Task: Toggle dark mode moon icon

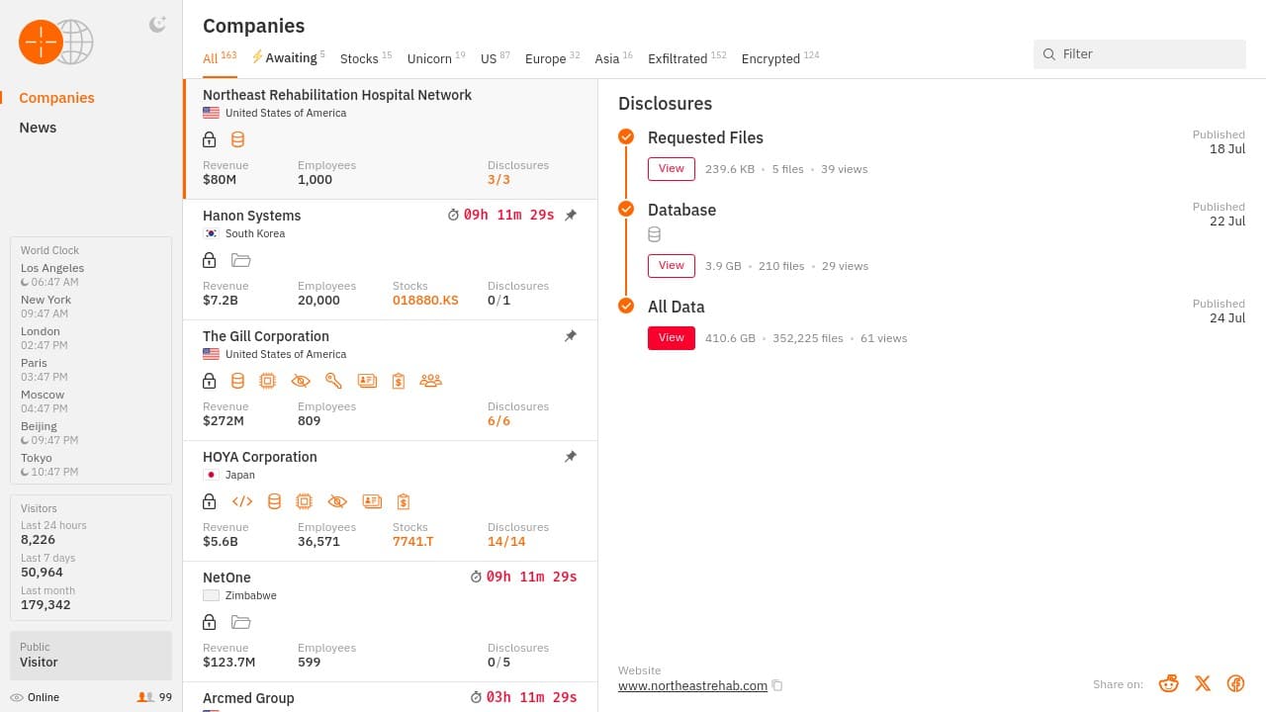Action: pyautogui.click(x=157, y=25)
